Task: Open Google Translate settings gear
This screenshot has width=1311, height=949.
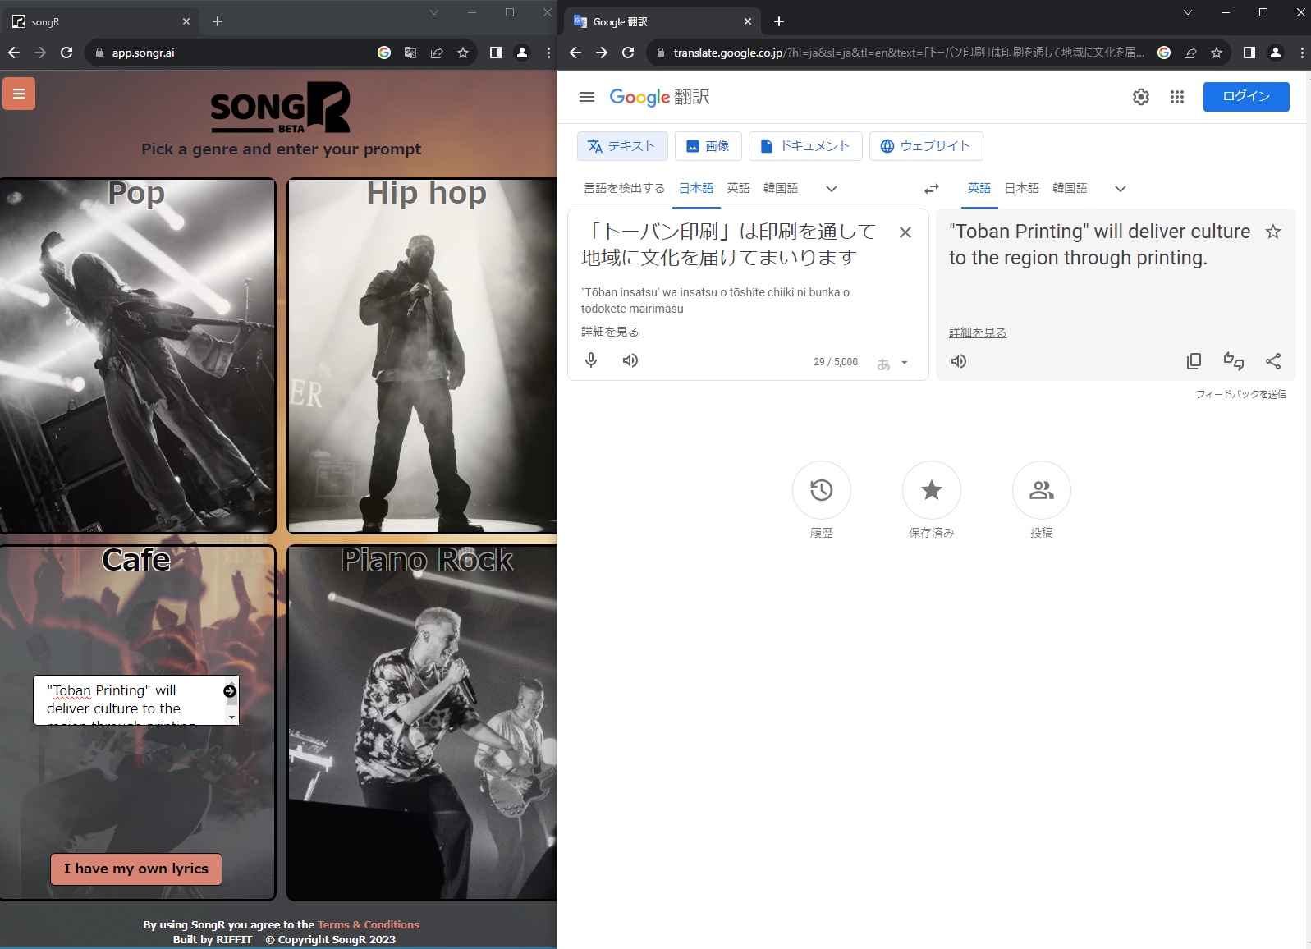Action: coord(1140,97)
